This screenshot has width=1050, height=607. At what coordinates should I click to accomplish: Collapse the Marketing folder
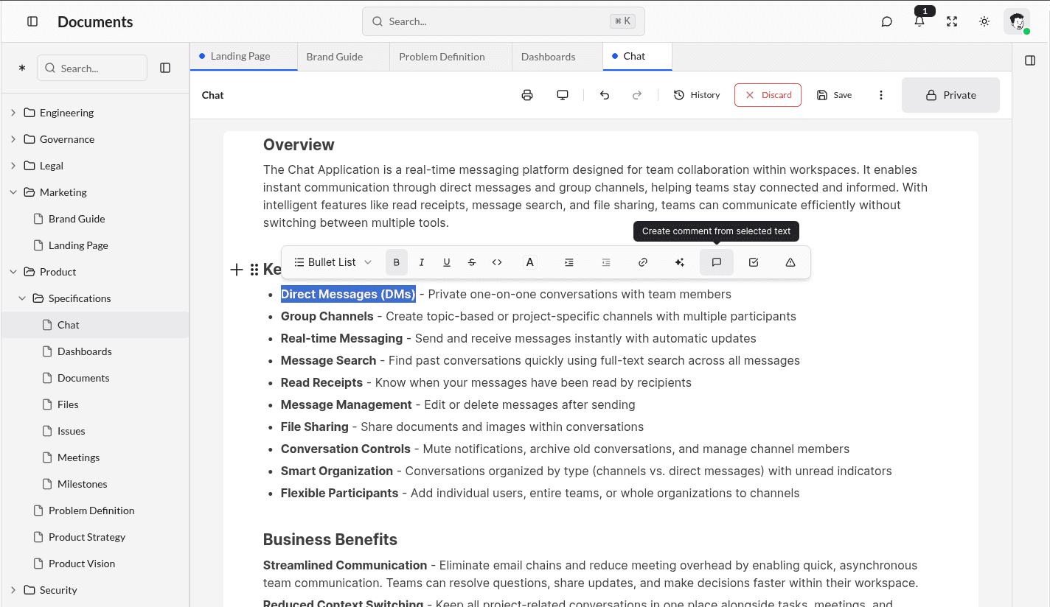click(x=13, y=192)
